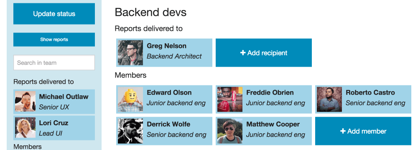This screenshot has width=418, height=150.
Task: Open Derrick Wolfe's name in Members
Action: coord(168,124)
